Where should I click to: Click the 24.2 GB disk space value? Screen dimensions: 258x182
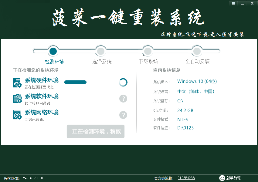click(x=185, y=110)
